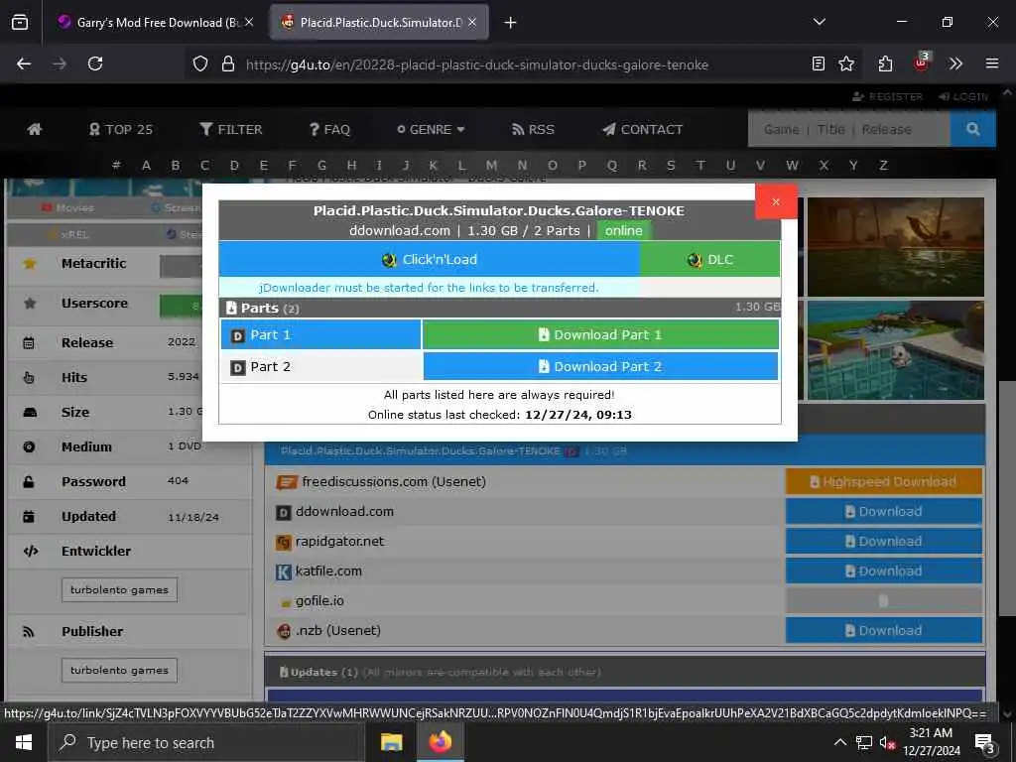Viewport: 1016px width, 762px height.
Task: Click the Click'n'Load button
Action: (x=430, y=259)
